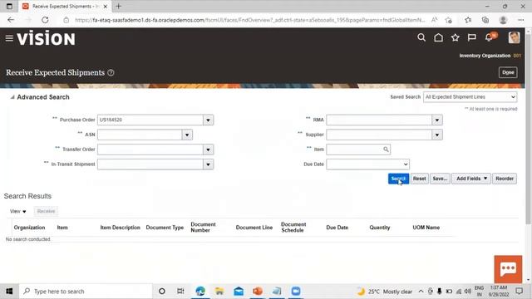Open the Windows notification center icon
The height and width of the screenshot is (299, 532).
pos(519,292)
